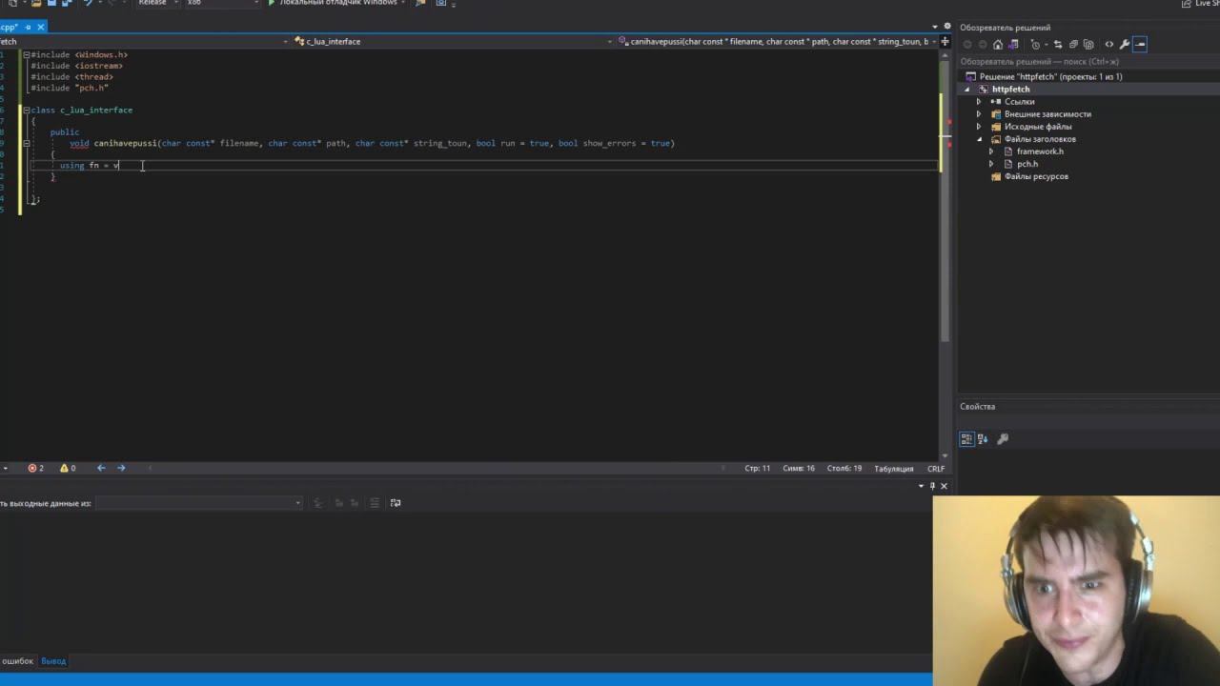Click the editor vertical scrollbar

coord(945,257)
